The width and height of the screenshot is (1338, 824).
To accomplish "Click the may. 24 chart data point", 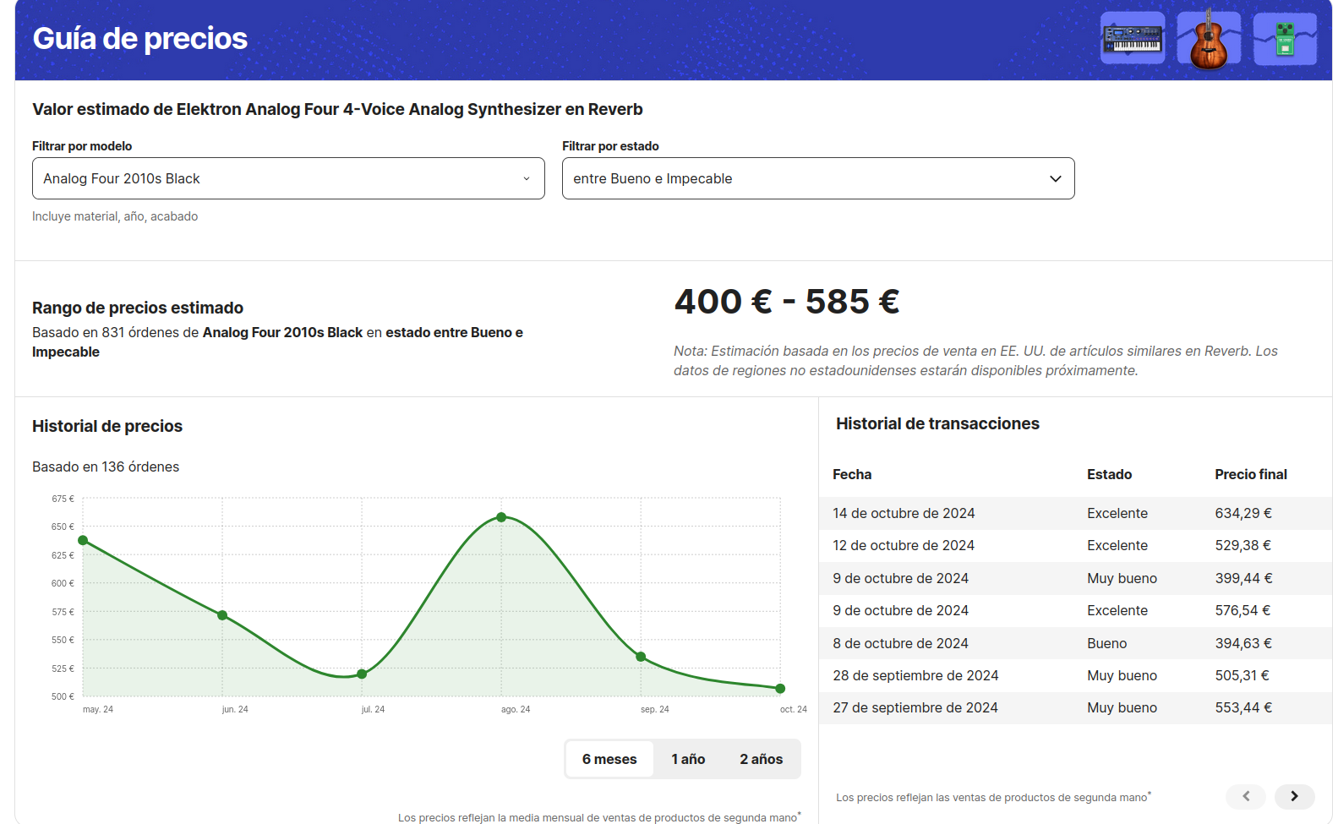I will click(83, 540).
